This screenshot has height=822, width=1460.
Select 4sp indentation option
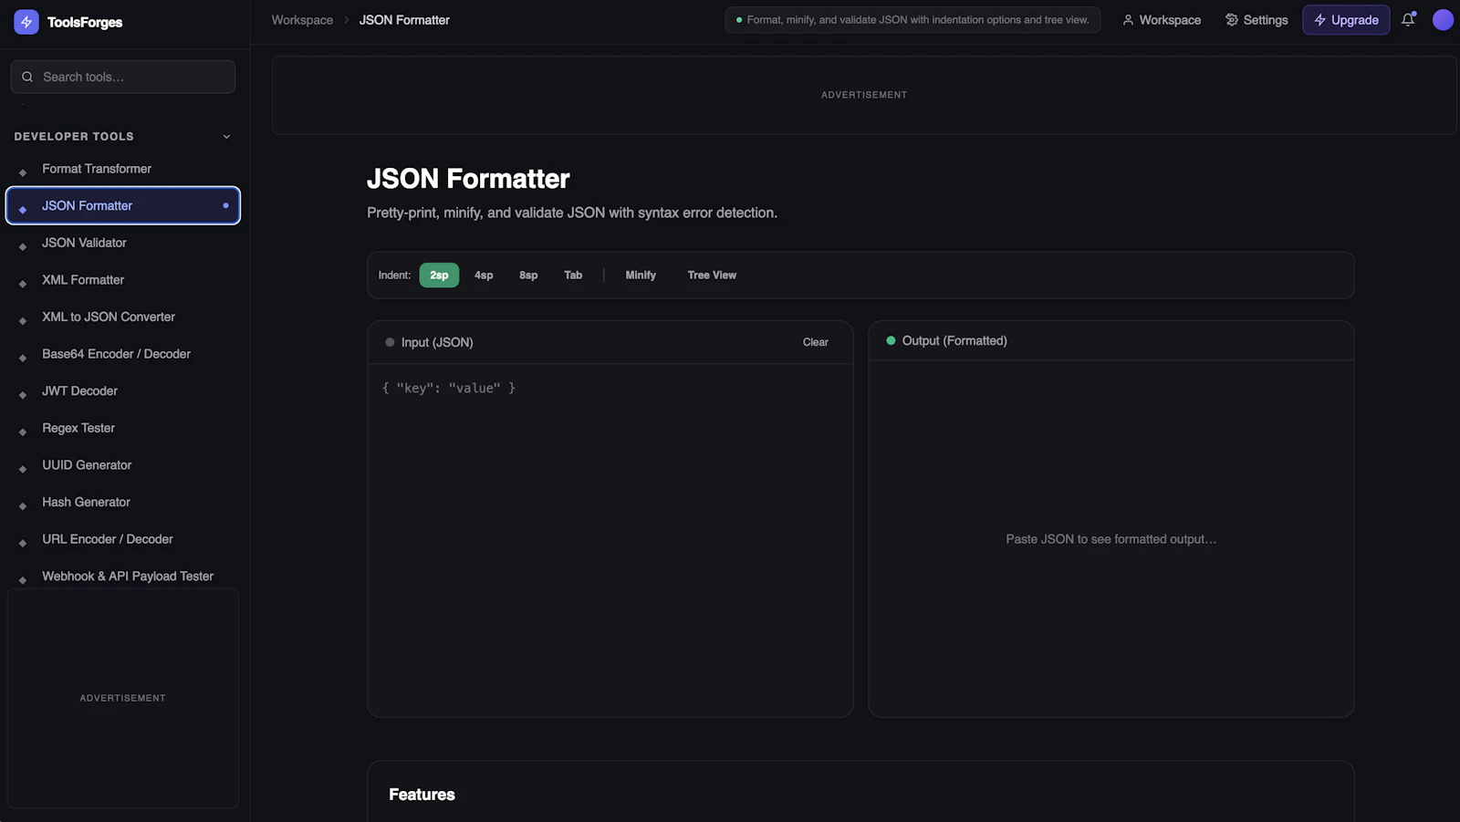[x=484, y=275]
